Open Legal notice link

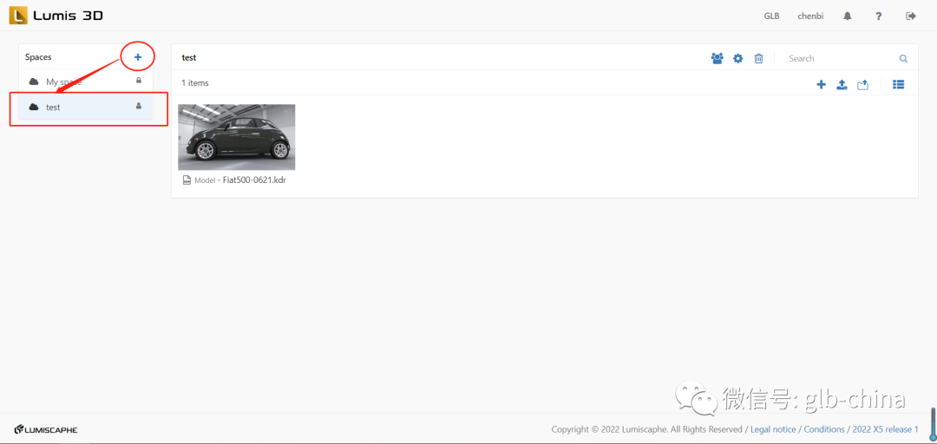(x=773, y=429)
